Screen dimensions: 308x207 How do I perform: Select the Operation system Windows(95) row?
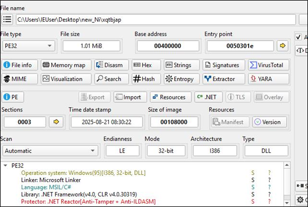click(83, 173)
